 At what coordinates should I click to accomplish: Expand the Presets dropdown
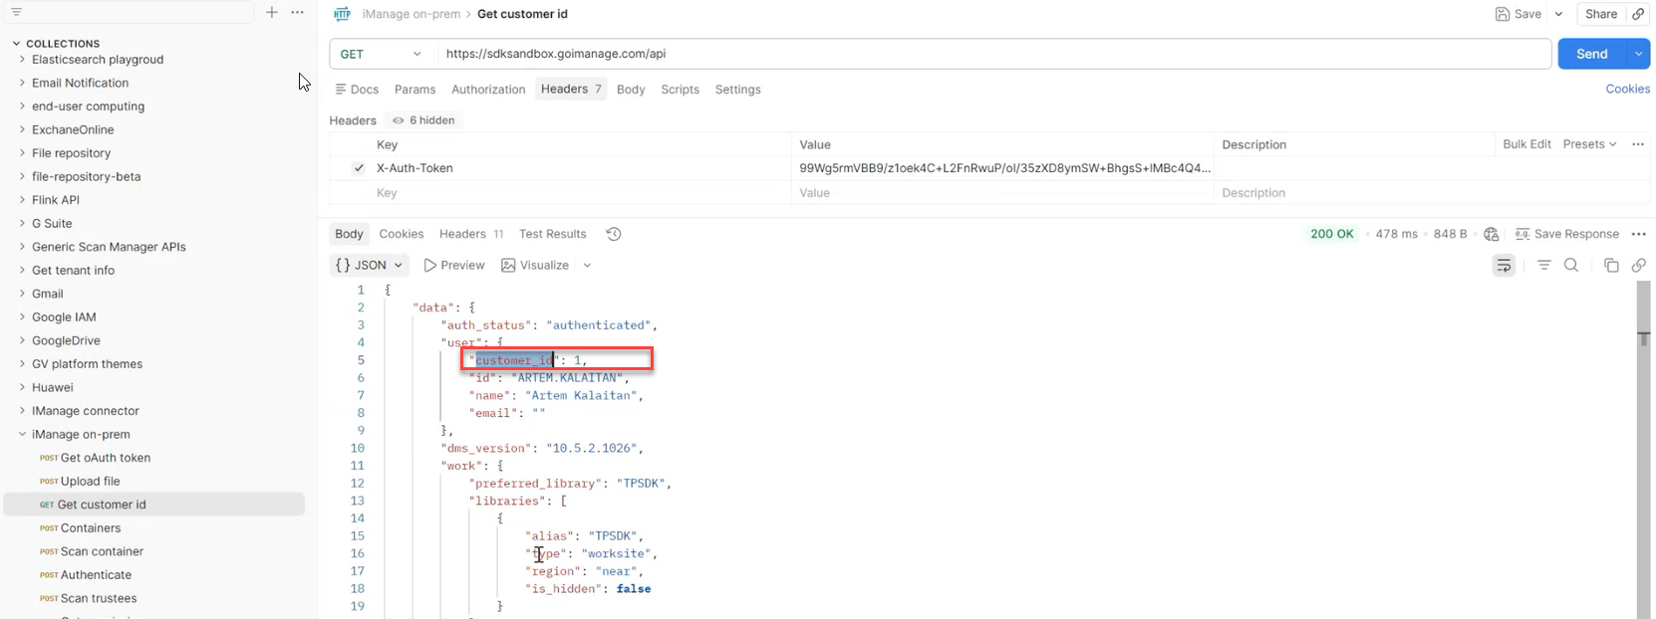coord(1589,144)
